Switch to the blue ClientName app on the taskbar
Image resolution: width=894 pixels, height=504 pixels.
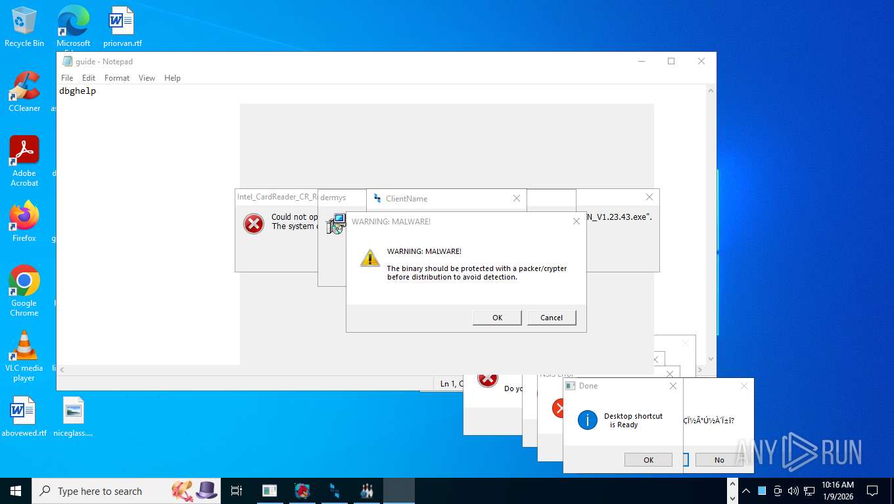point(335,491)
